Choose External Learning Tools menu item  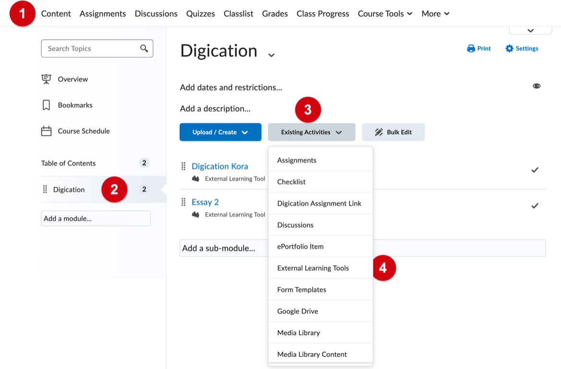[321, 268]
